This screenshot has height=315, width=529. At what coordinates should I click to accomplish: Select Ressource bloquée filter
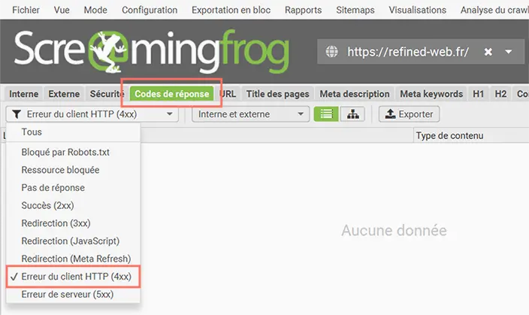[73, 170]
